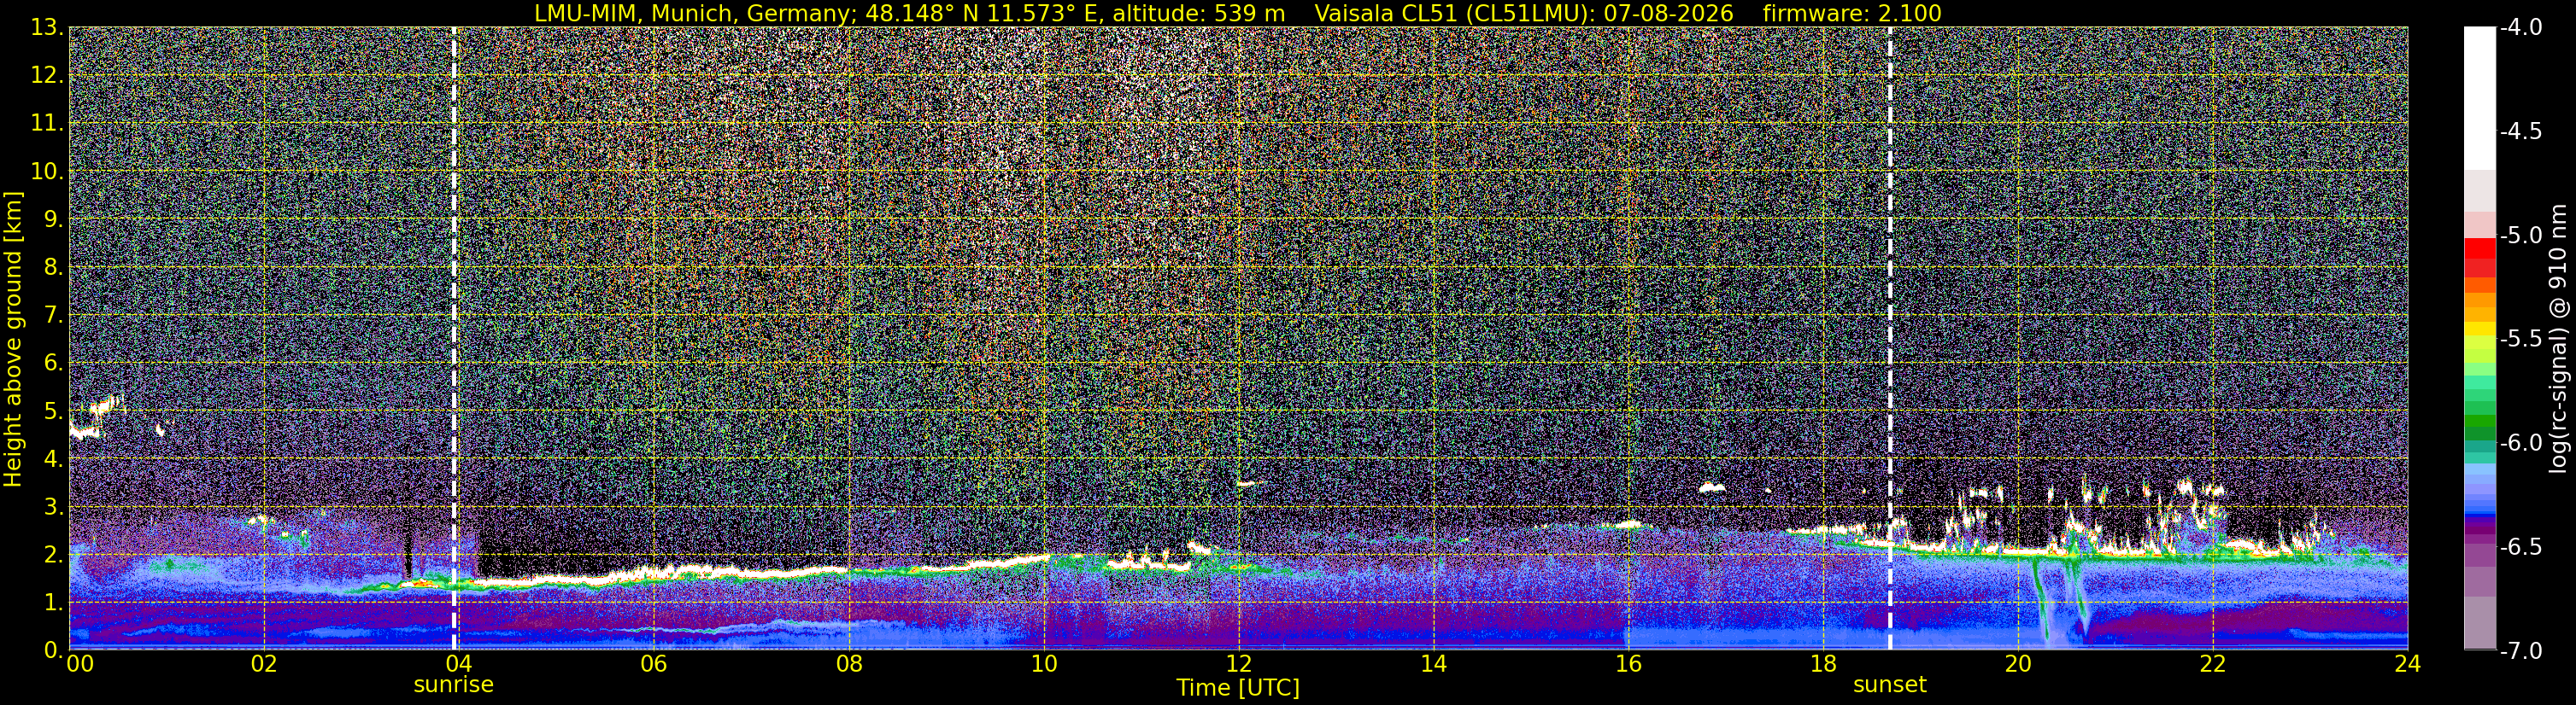This screenshot has width=2576, height=705.
Task: Click height axis tick label '7.'
Action: pos(52,315)
